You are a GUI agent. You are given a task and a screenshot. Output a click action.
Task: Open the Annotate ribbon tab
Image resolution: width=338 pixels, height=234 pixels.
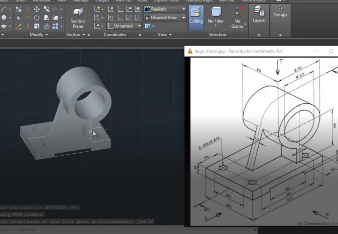tap(42, 1)
